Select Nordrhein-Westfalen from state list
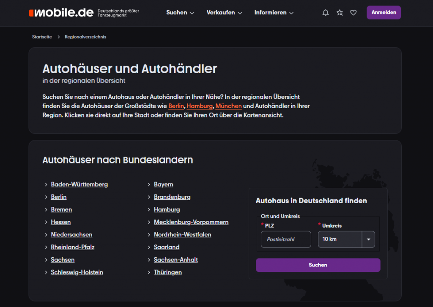The height and width of the screenshot is (307, 433). (x=182, y=235)
